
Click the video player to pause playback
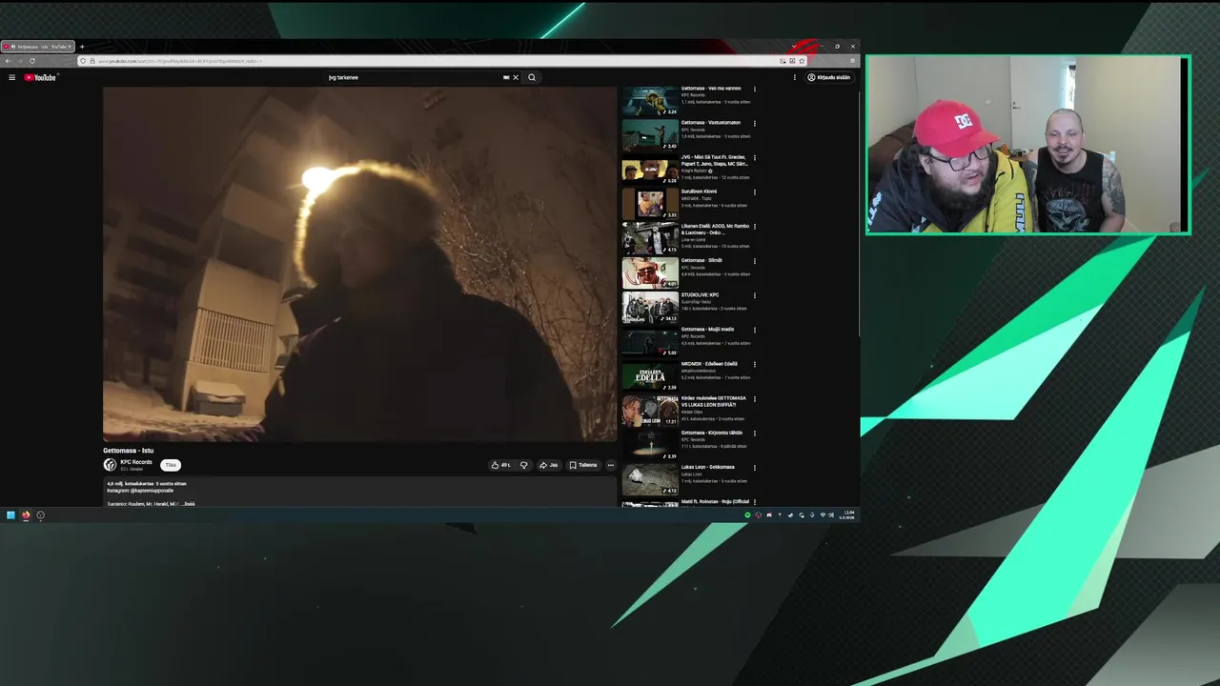tap(359, 264)
